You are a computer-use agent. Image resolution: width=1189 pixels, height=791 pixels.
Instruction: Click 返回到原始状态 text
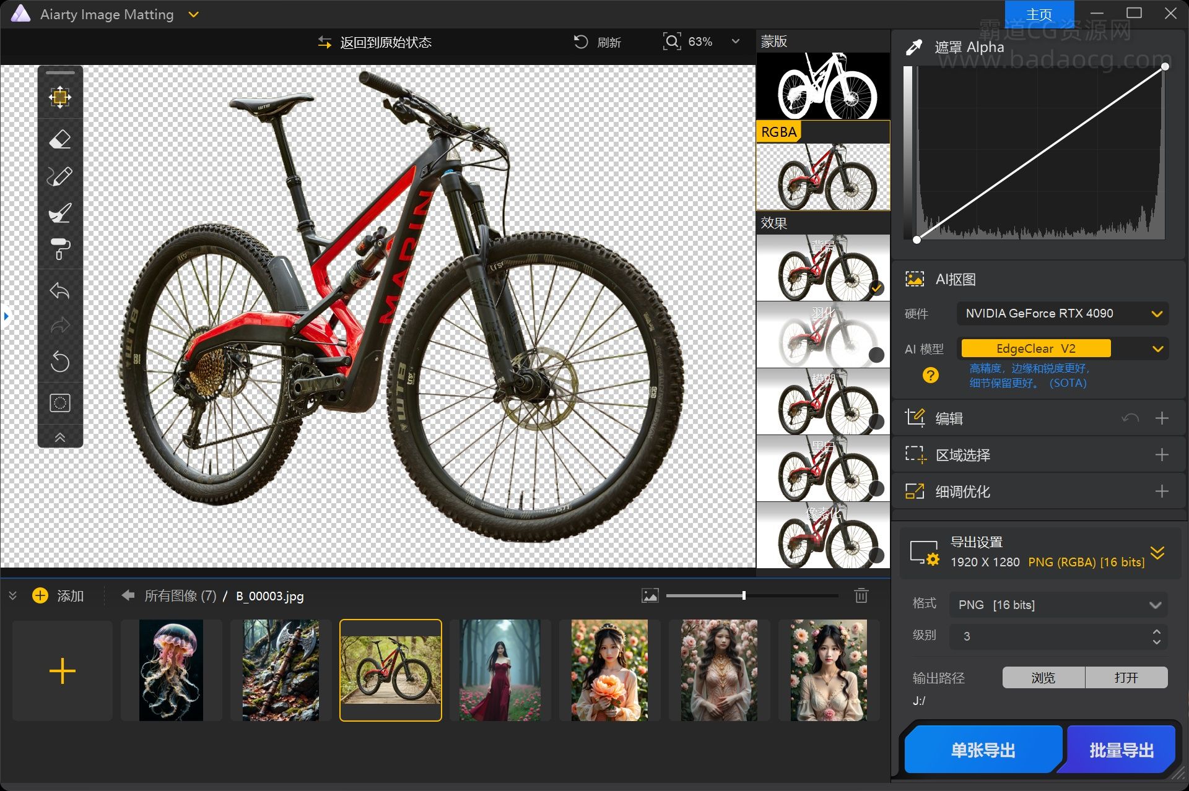(386, 42)
